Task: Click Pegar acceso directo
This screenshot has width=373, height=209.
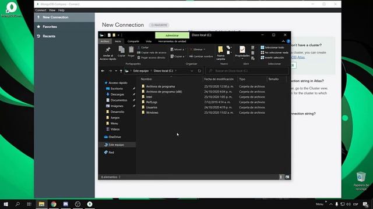Action: pos(152,57)
